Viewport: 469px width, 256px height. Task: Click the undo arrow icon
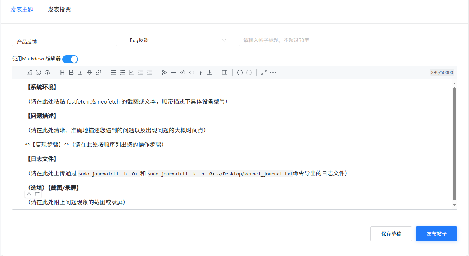[240, 73]
